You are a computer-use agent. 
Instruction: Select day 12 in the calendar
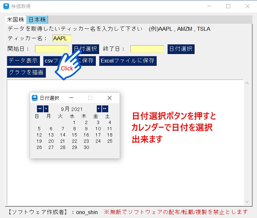(39, 135)
